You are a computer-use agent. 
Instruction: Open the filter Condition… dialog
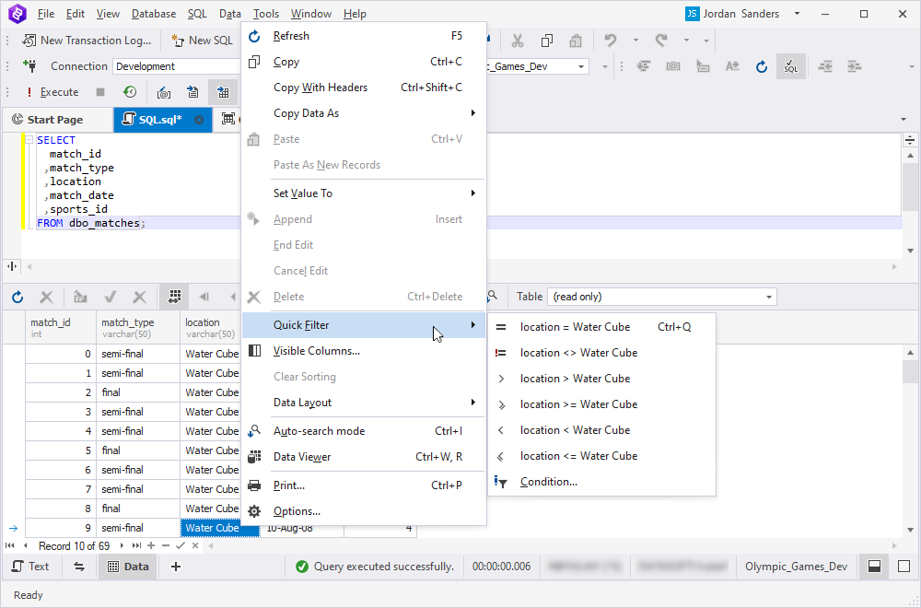[601, 482]
